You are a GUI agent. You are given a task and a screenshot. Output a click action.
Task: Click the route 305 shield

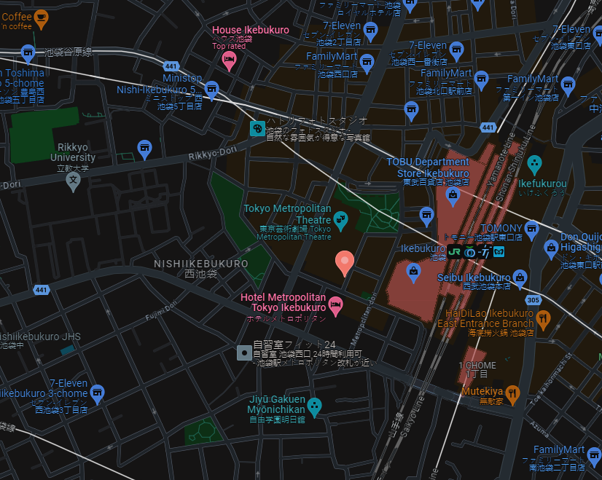[x=533, y=299]
